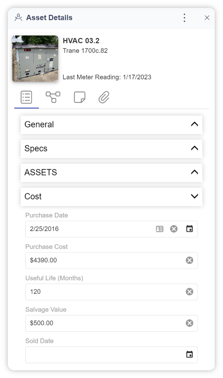The image size is (223, 378).
Task: Click the Purchase Date card icon
Action: pos(160,229)
